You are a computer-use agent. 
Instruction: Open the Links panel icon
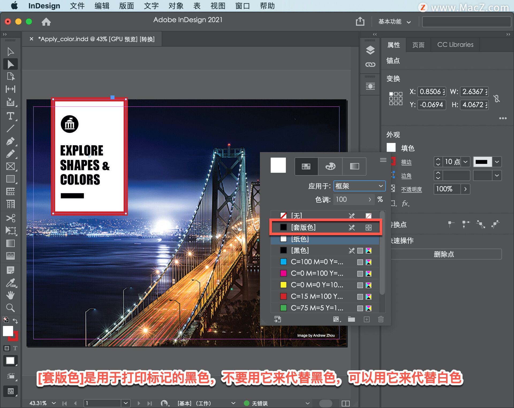click(x=370, y=64)
